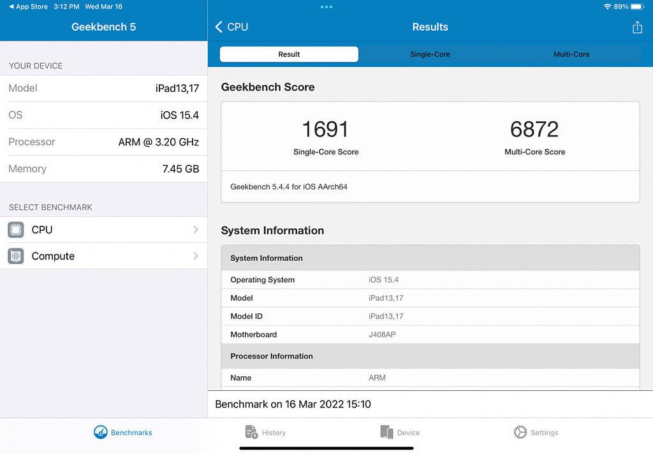
Task: Tap the share icon in Results header
Action: tap(637, 27)
